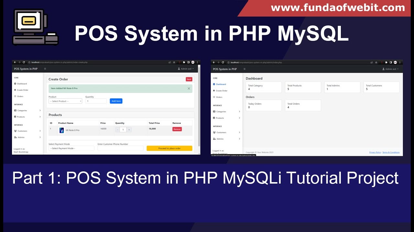Viewport: 414px width, 232px height.
Task: Click the browser back arrow in Dashboard window
Action: pos(214,62)
